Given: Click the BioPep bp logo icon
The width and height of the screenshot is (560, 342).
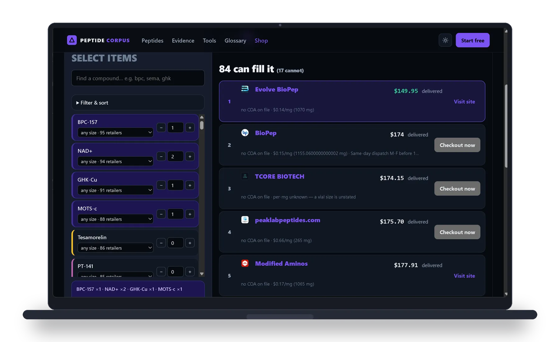Looking at the screenshot, I should coord(245,133).
